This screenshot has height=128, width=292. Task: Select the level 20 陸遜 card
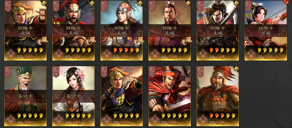(x=122, y=96)
